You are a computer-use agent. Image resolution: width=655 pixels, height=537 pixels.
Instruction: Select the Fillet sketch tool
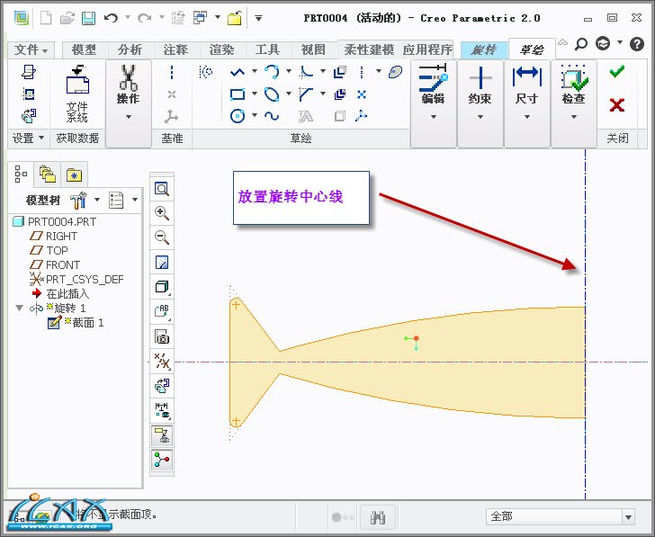[x=306, y=72]
